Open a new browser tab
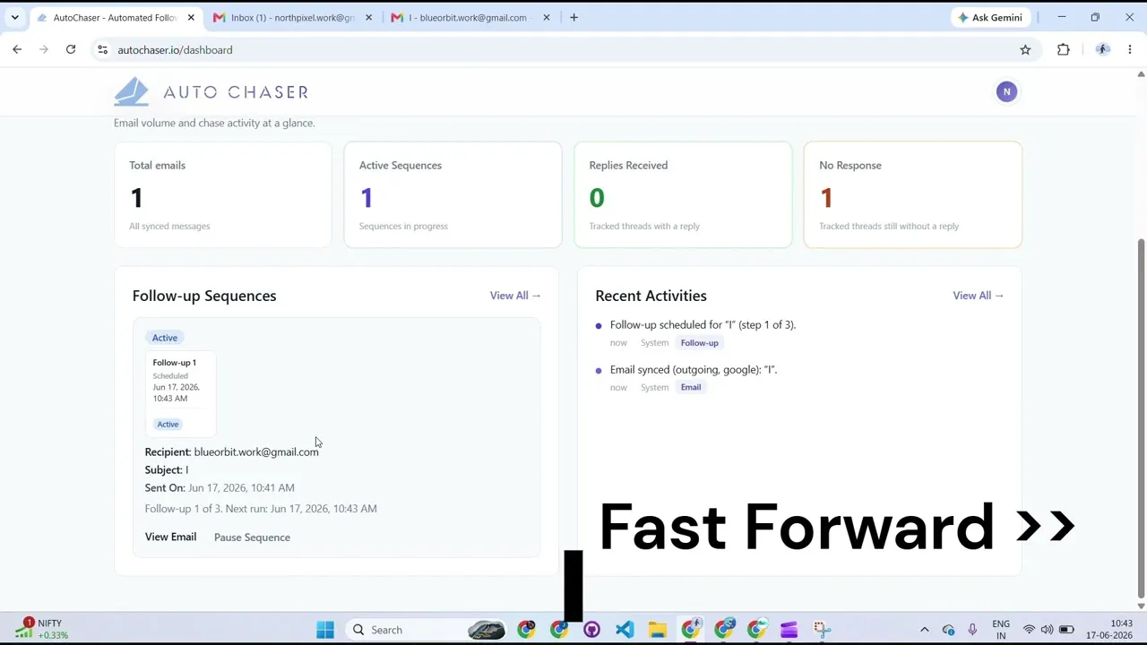Screen dimensions: 1147x645 (573, 17)
